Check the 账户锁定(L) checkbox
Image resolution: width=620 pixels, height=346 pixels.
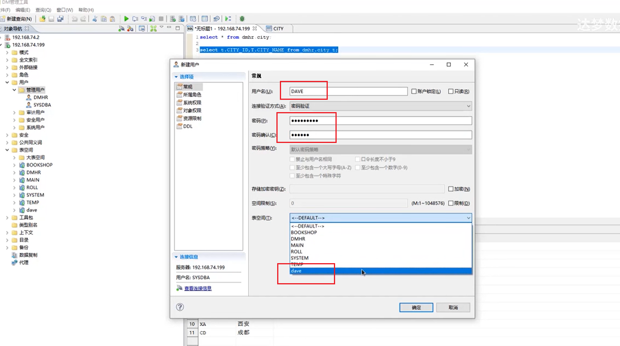pyautogui.click(x=414, y=91)
